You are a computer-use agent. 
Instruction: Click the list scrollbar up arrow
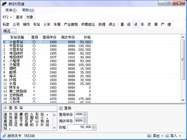tap(183, 37)
